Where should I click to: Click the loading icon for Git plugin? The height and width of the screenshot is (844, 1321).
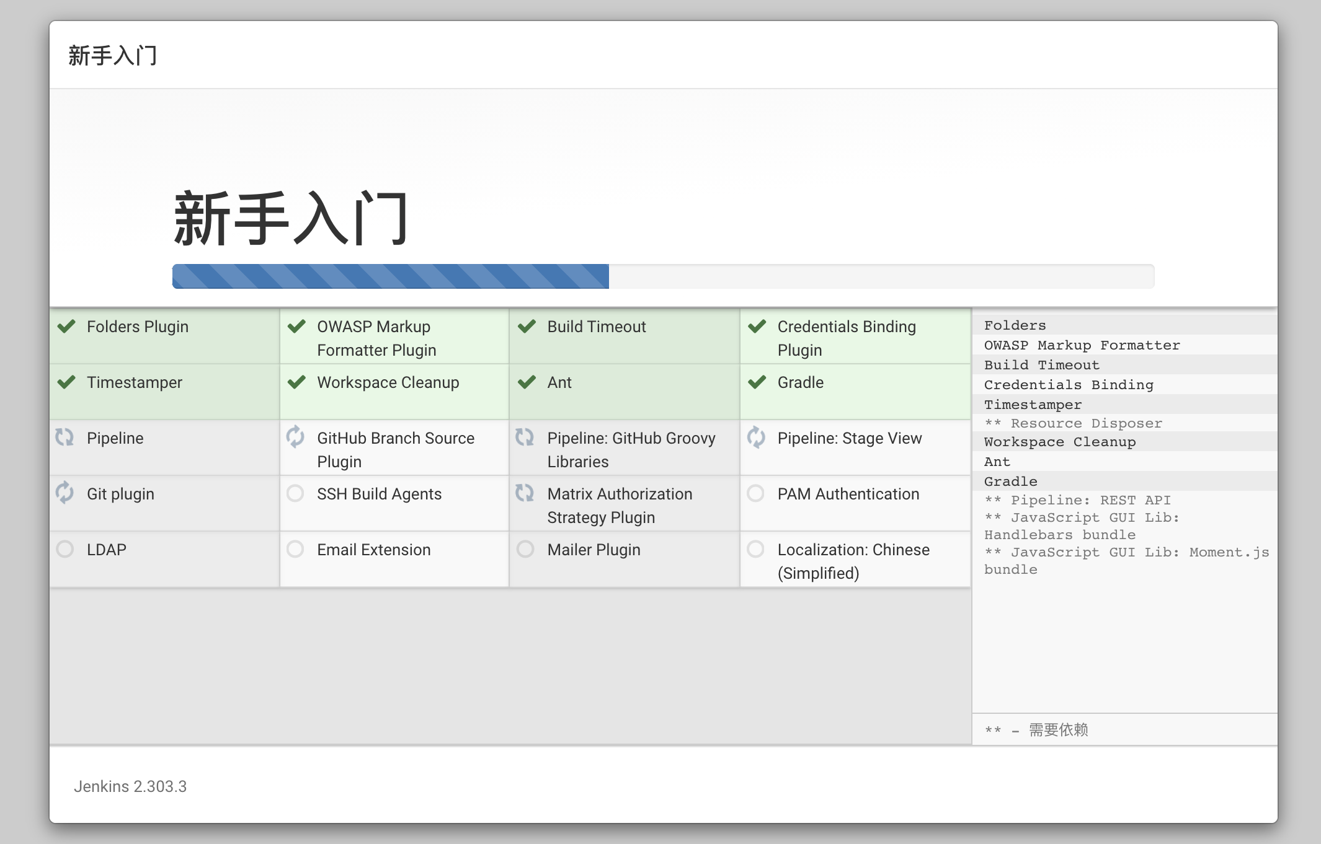65,493
